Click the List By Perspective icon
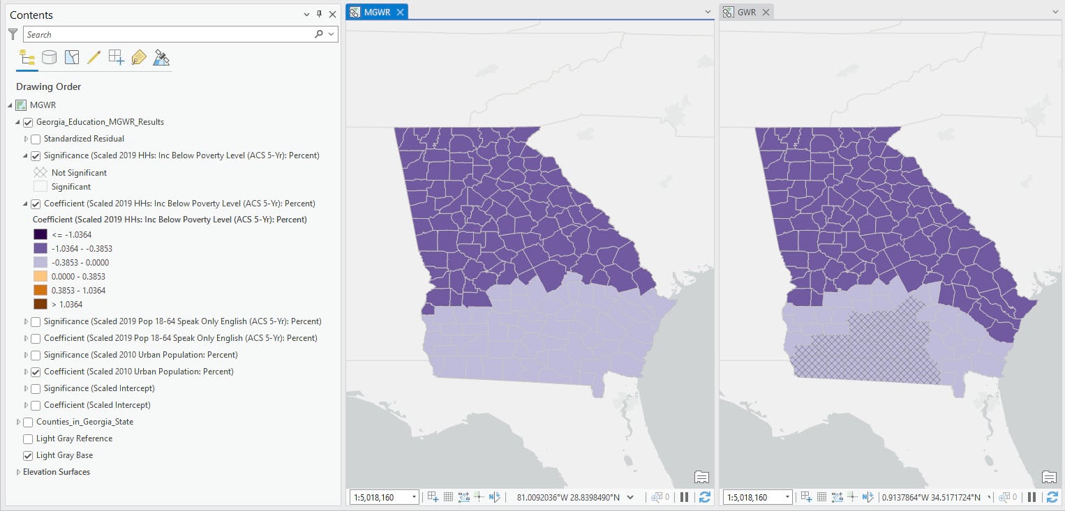This screenshot has height=511, width=1065. pos(161,57)
